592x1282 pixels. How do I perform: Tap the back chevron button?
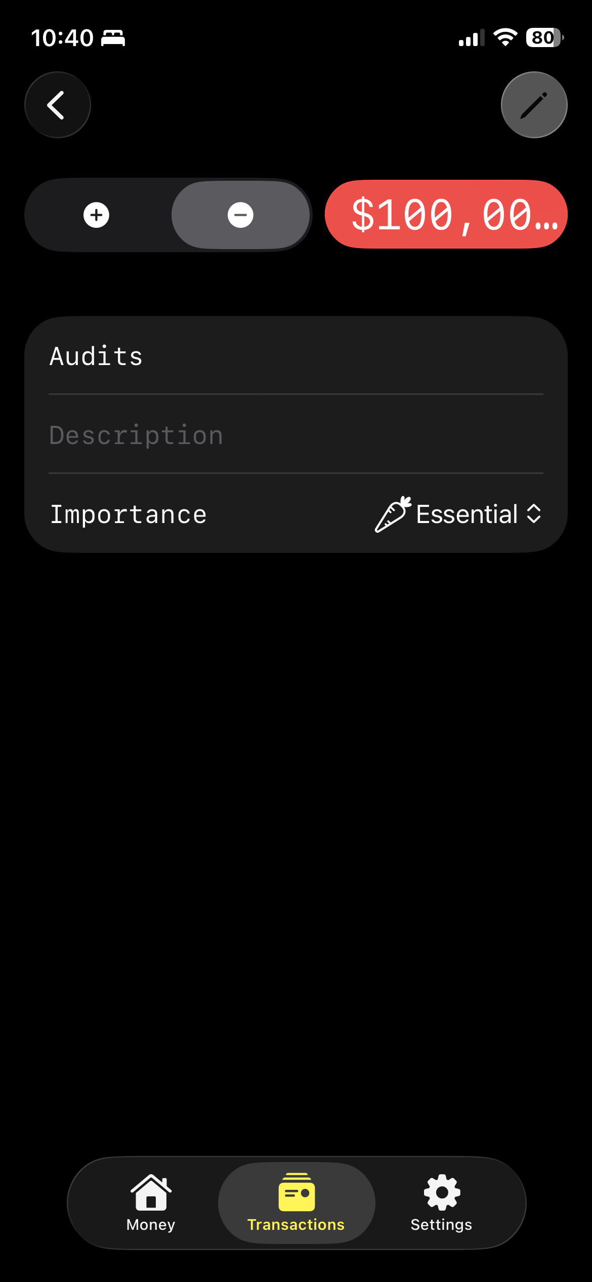[x=57, y=105]
